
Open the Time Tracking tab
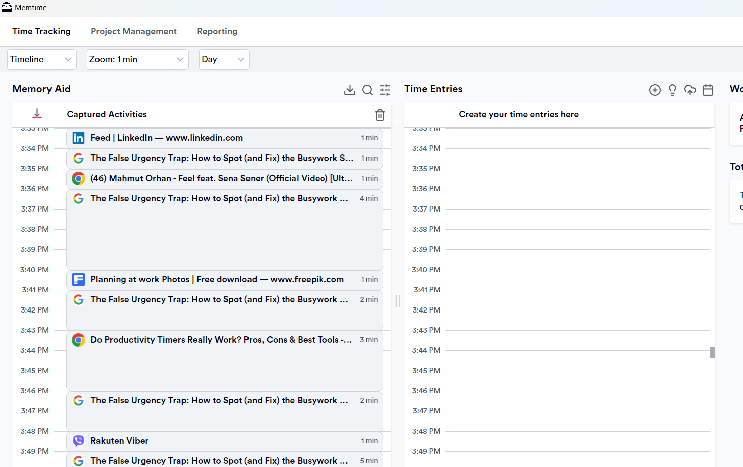click(x=41, y=31)
